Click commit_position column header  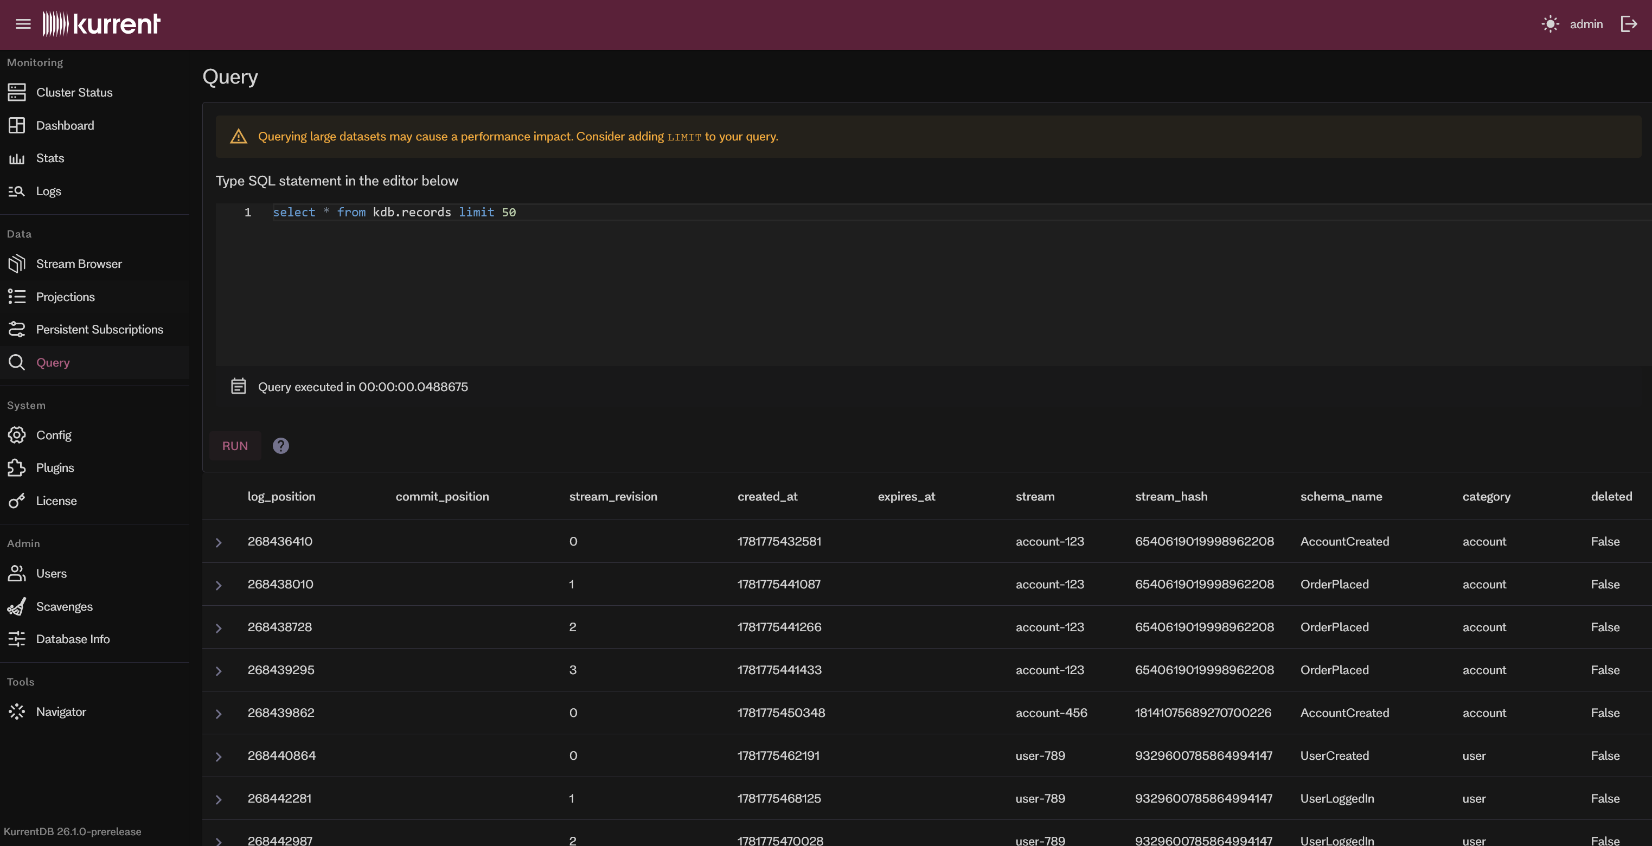[x=442, y=496]
